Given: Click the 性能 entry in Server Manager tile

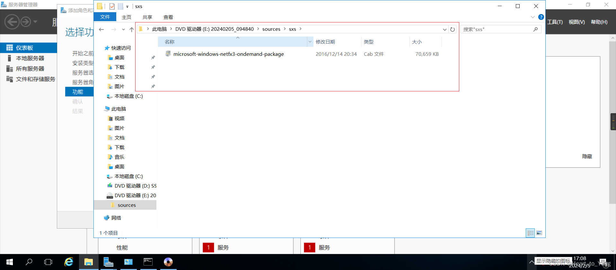Looking at the screenshot, I should click(x=122, y=248).
